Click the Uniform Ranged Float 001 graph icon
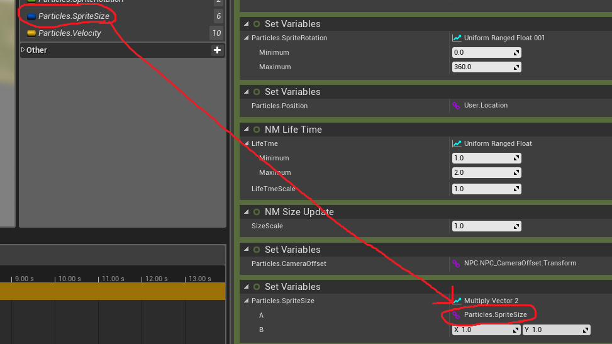This screenshot has width=612, height=344. [457, 38]
